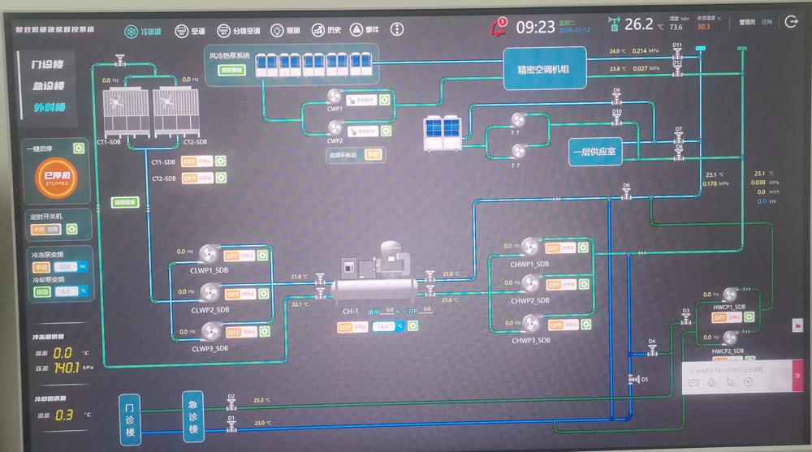The width and height of the screenshot is (812, 452).
Task: Toggle the CH-1 OFF switch
Action: coord(352,327)
